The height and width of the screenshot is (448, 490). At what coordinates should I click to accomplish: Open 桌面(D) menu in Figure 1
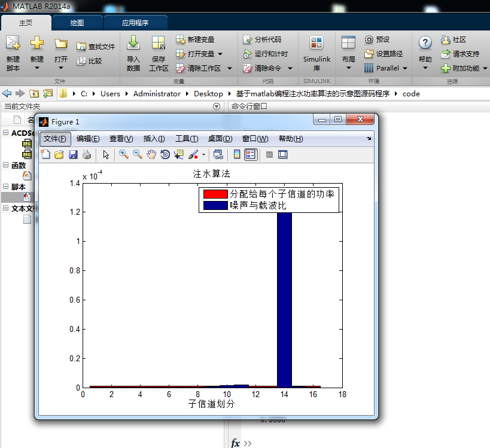(220, 139)
